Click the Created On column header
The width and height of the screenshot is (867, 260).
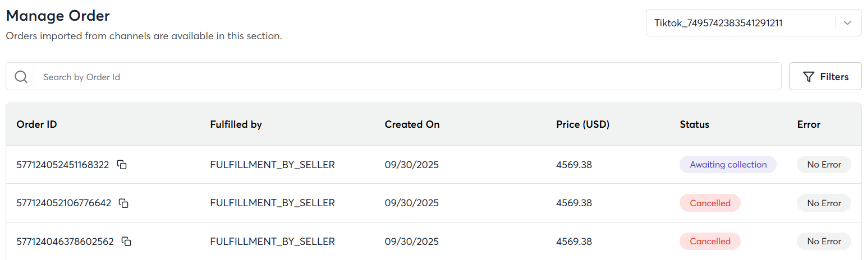[412, 124]
